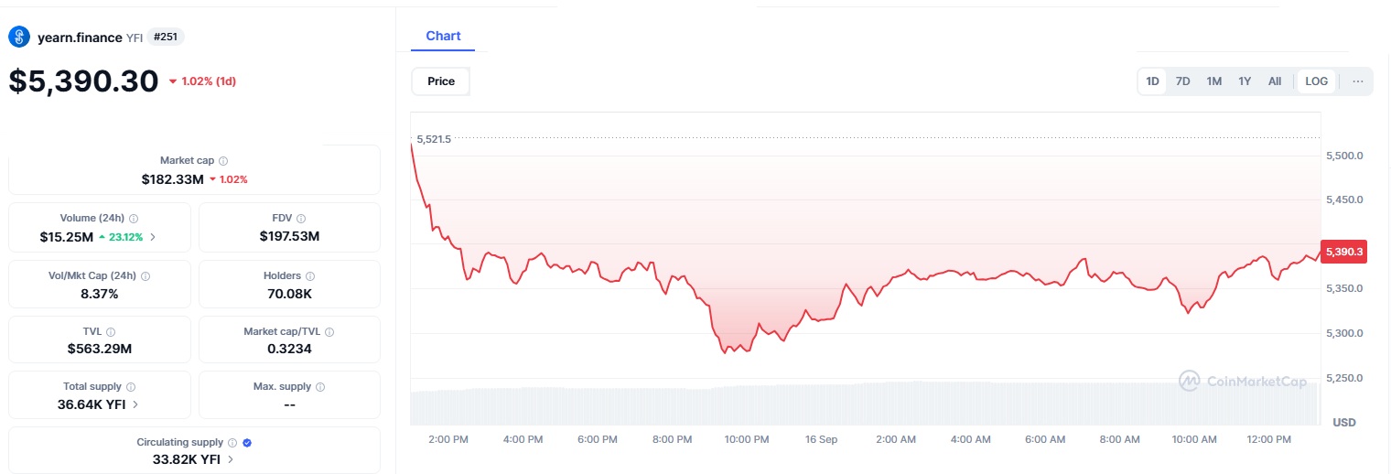Viewport: 1391px width, 474px height.
Task: Click the Volume (24h) info icon
Action: point(134,219)
